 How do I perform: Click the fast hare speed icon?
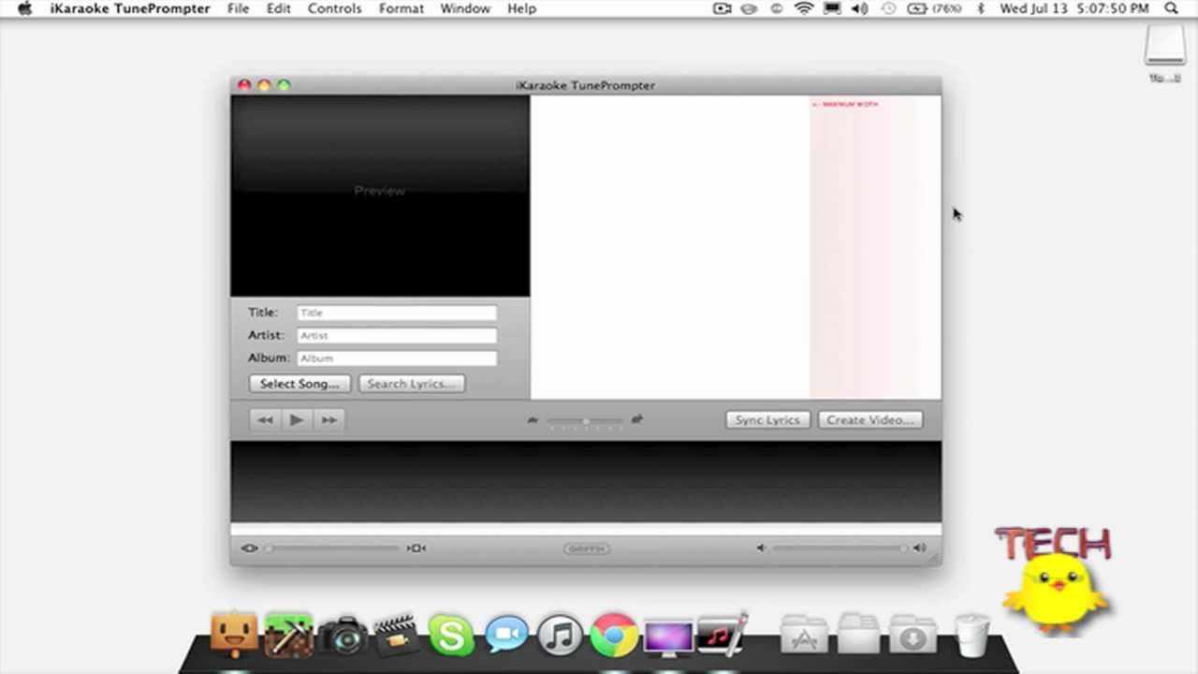(x=637, y=419)
